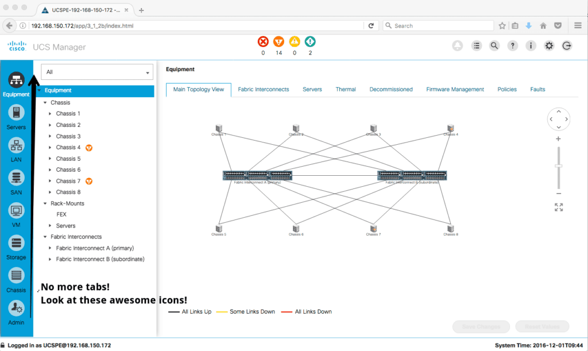
Task: Collapse the Fabric Interconnects tree group
Action: click(x=45, y=237)
